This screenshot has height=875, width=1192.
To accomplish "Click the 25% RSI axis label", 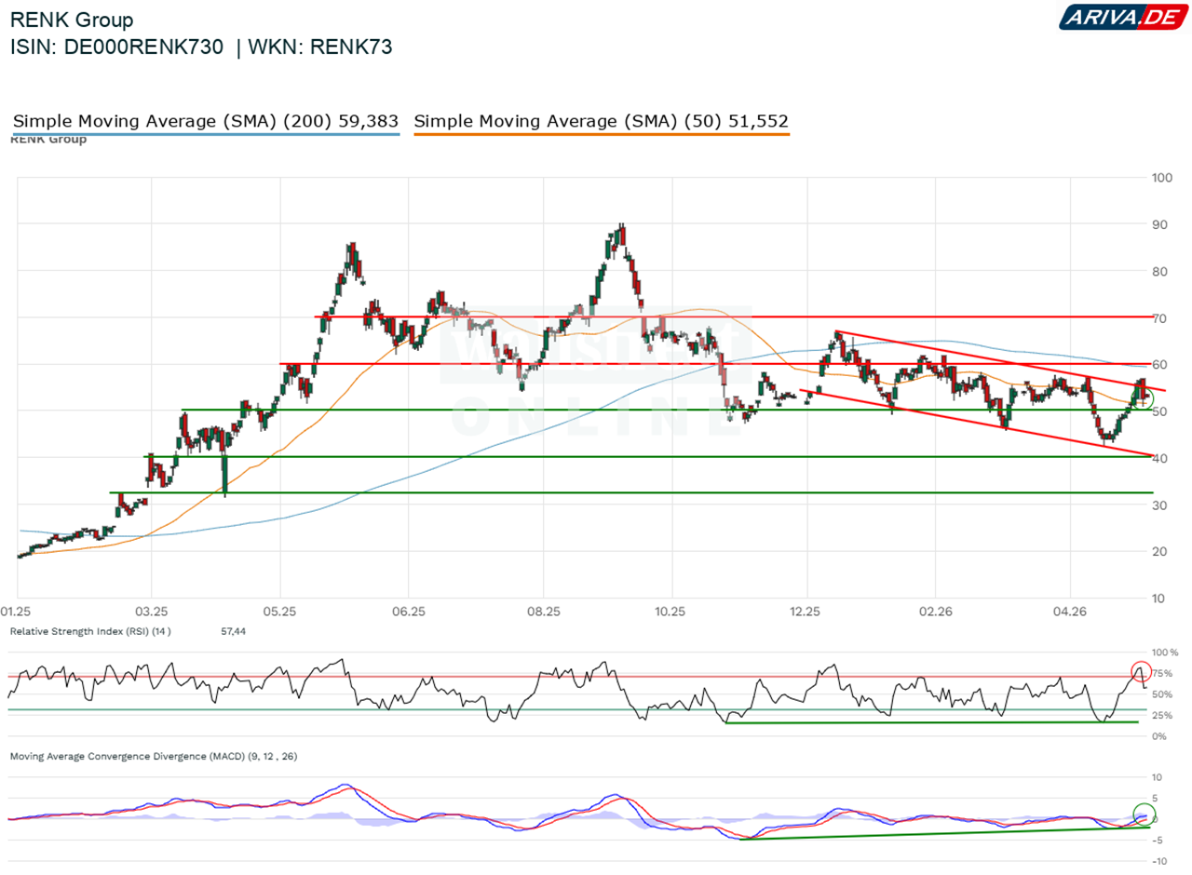I will point(1162,716).
